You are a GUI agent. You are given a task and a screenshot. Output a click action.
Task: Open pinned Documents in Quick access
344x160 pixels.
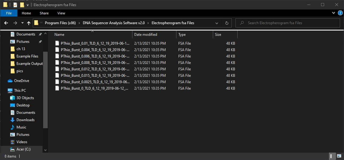[26, 34]
